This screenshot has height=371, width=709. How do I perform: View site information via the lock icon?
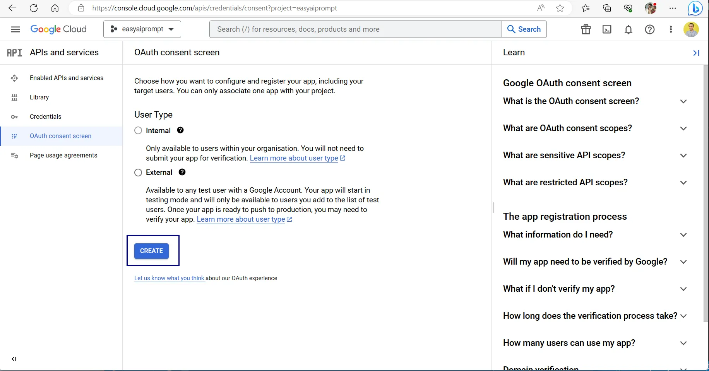tap(81, 8)
